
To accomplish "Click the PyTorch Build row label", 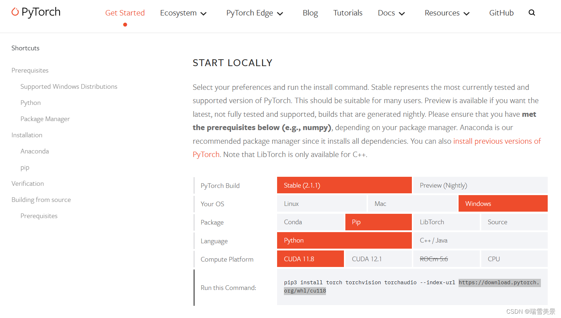I will (x=220, y=186).
